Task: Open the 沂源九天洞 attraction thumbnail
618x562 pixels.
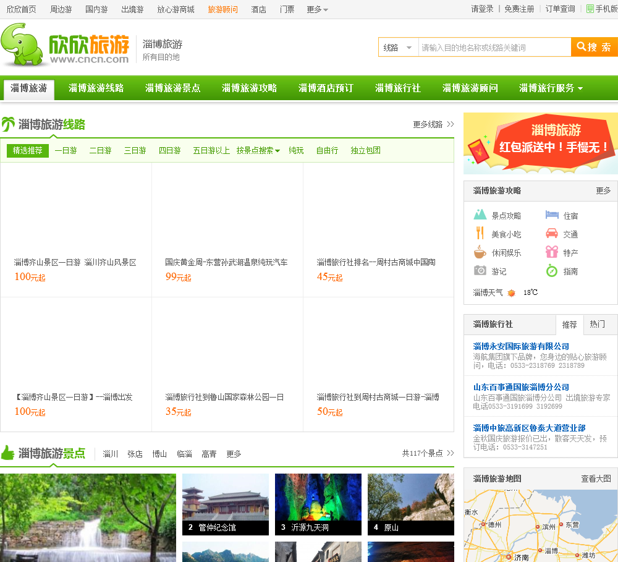Action: 318,504
